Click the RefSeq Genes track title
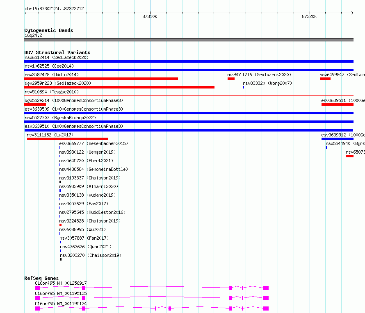Image resolution: width=365 pixels, height=313 pixels. [41, 278]
